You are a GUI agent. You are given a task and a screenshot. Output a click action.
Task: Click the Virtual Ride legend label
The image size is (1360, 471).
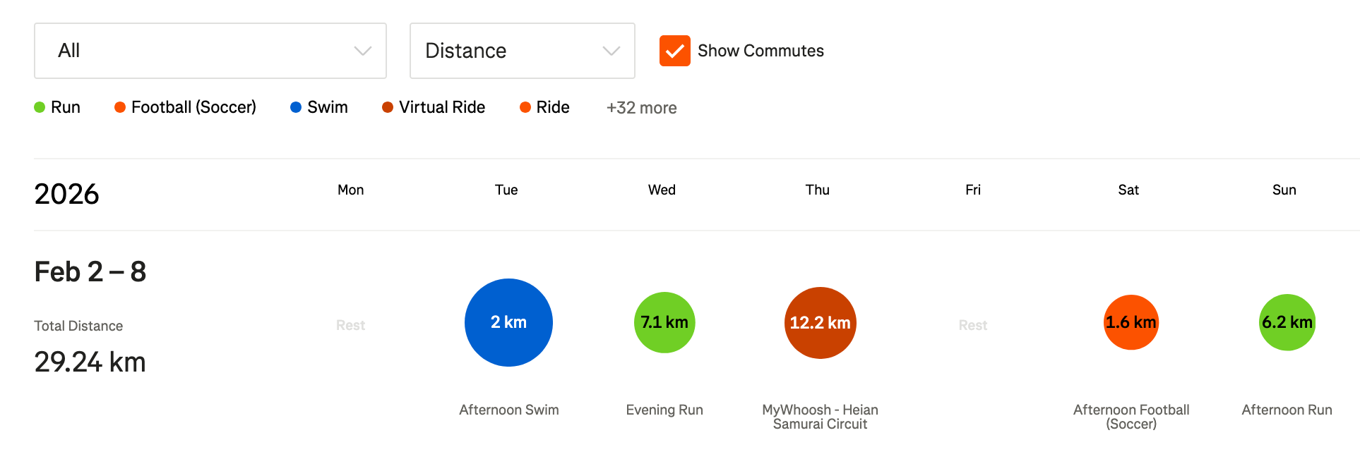pos(442,107)
